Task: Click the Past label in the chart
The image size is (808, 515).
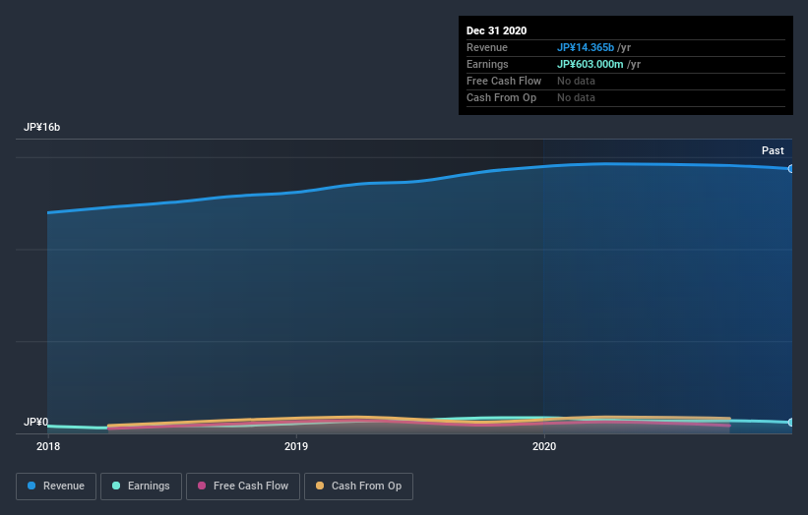Action: 773,150
